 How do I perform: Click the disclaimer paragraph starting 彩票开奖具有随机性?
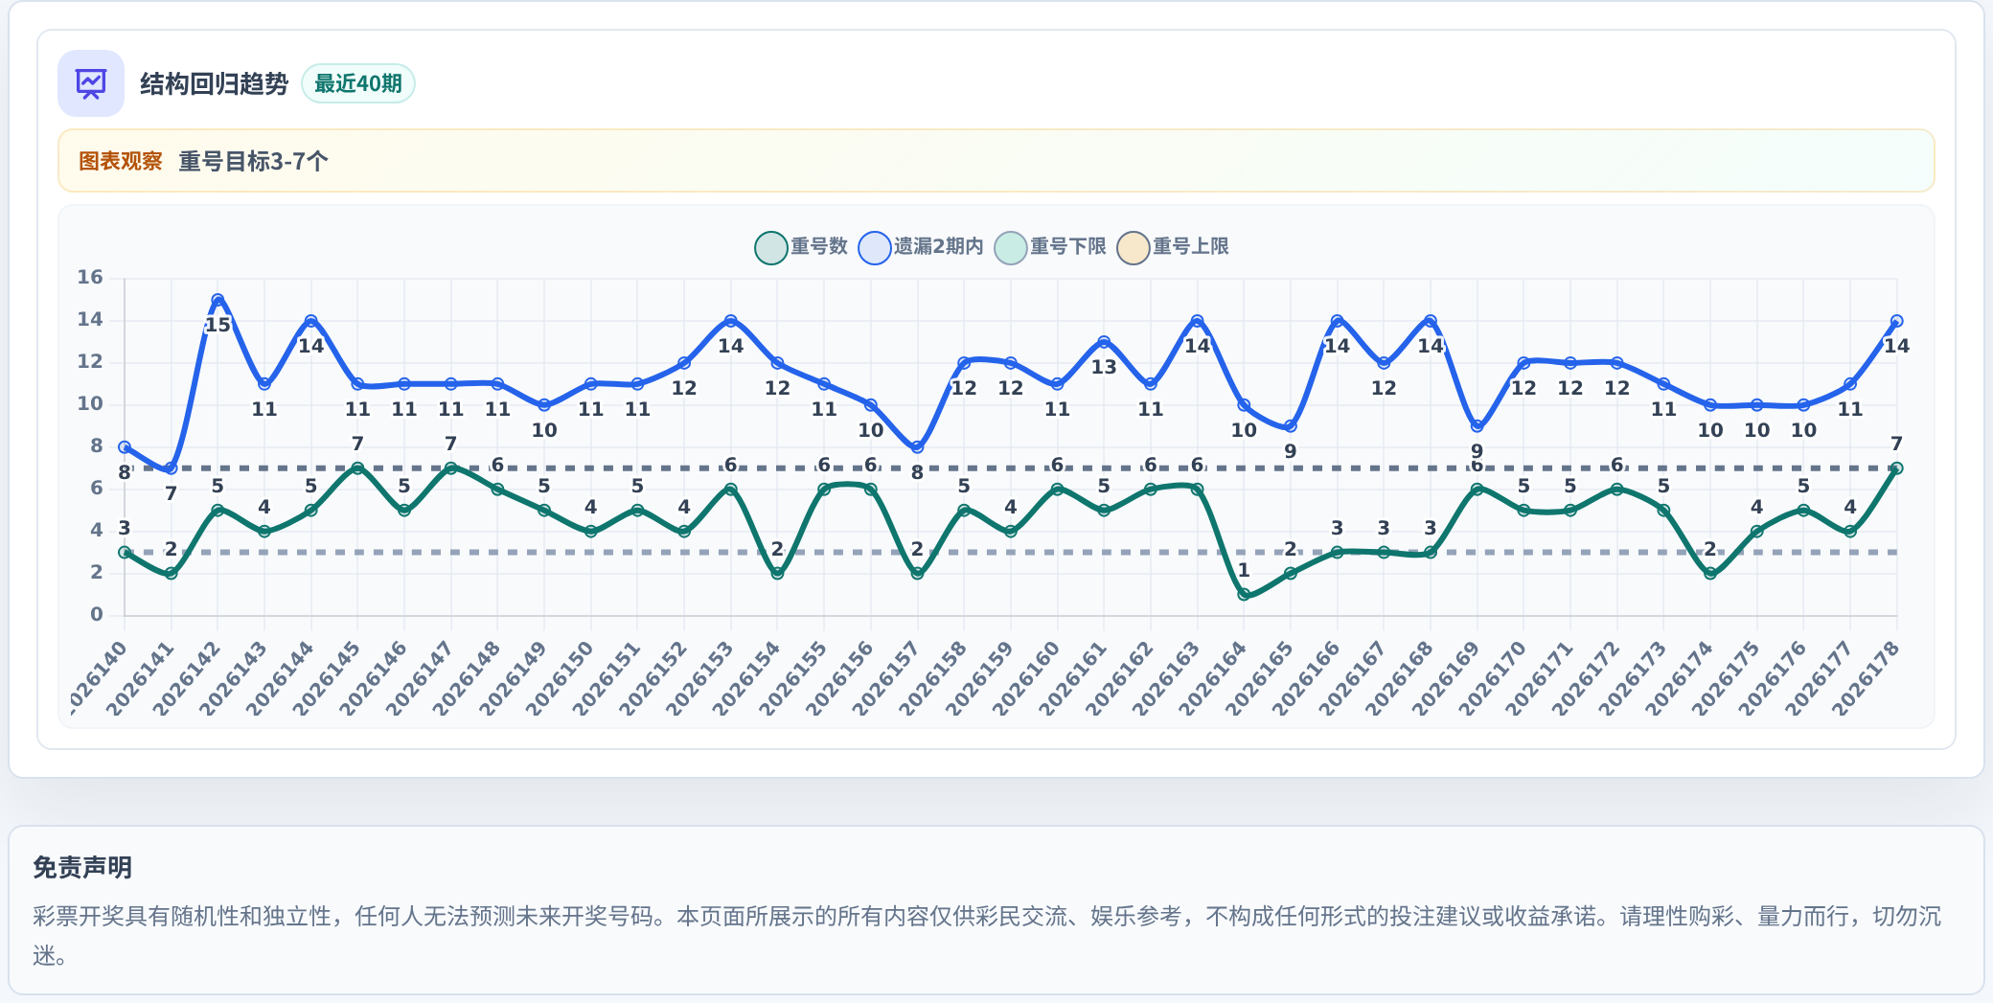click(987, 935)
